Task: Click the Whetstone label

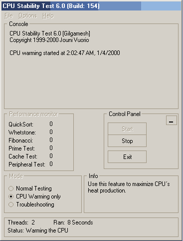Action: pos(22,132)
